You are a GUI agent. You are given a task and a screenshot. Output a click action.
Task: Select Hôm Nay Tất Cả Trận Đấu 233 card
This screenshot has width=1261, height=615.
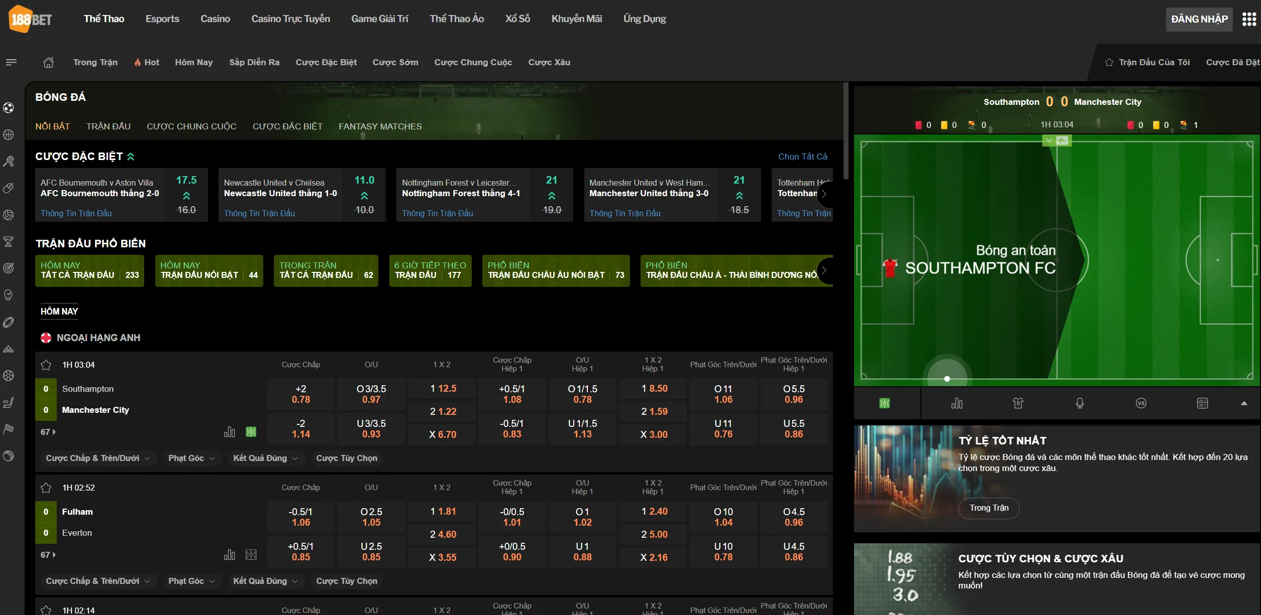[x=89, y=271]
